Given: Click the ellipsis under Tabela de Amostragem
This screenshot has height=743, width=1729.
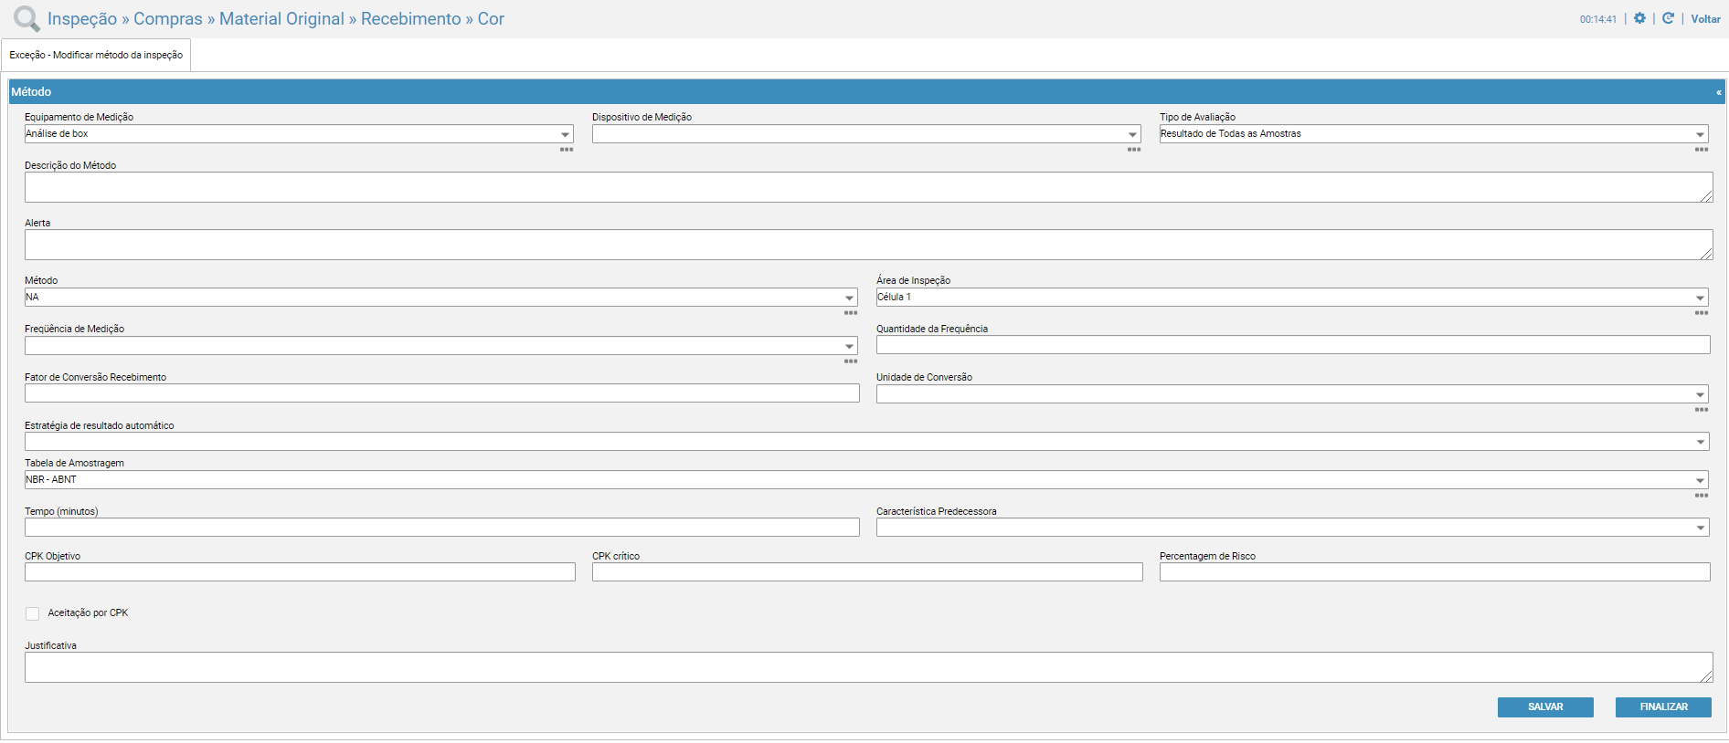Looking at the screenshot, I should (1702, 496).
